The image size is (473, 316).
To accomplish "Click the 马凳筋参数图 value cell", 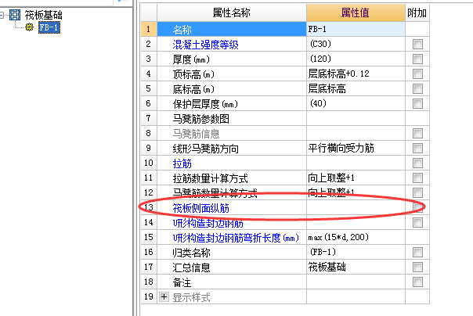I will pyautogui.click(x=356, y=118).
